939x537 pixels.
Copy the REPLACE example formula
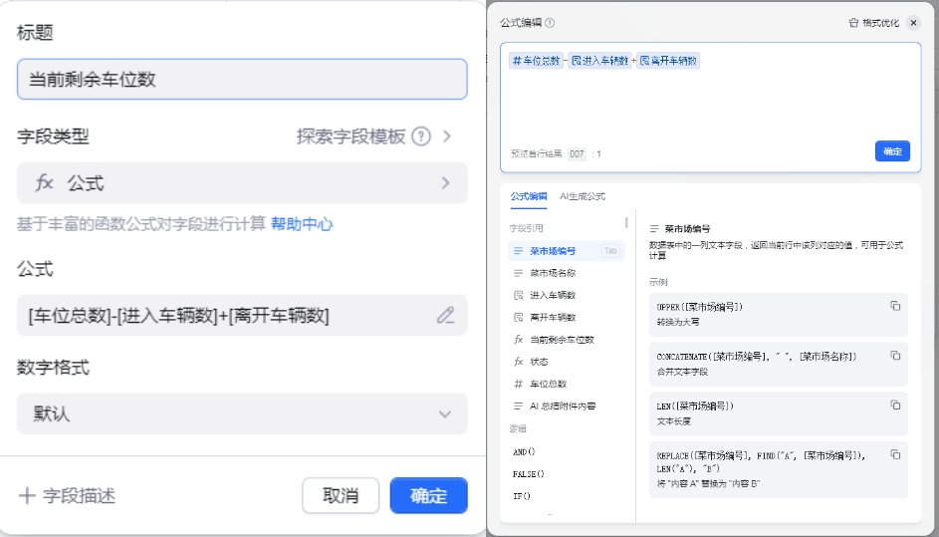tap(894, 454)
